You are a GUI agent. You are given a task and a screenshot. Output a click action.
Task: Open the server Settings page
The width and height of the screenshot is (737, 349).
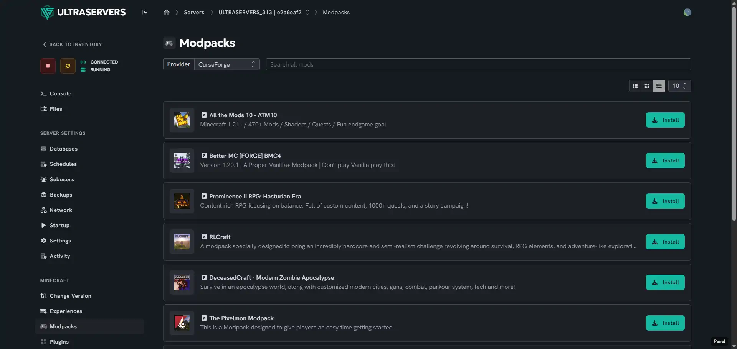[56, 241]
